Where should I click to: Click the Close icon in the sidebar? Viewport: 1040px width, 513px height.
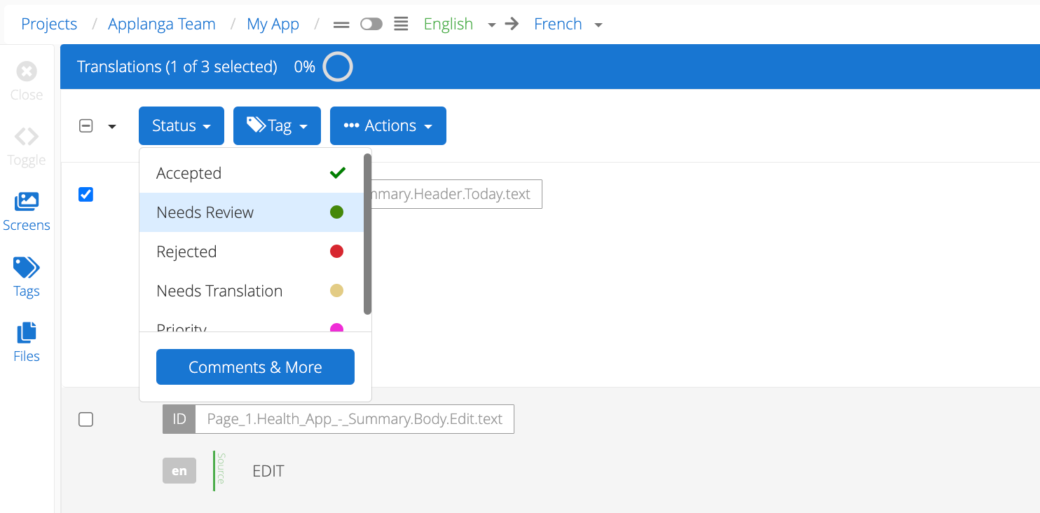coord(27,71)
